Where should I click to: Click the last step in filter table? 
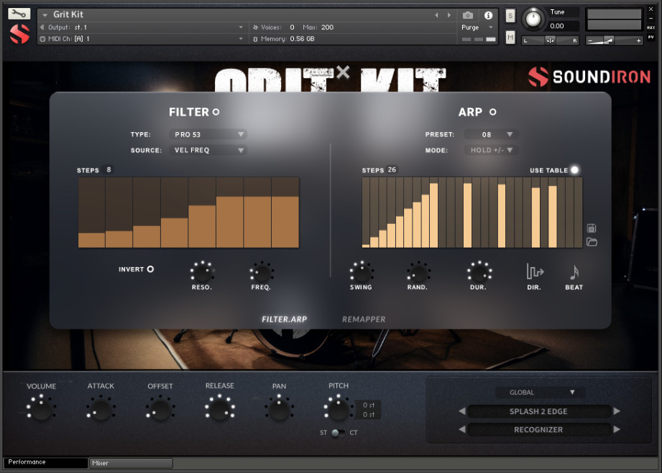pos(285,212)
